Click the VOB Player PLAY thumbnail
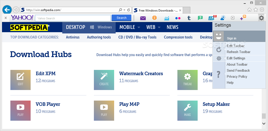 [20, 111]
